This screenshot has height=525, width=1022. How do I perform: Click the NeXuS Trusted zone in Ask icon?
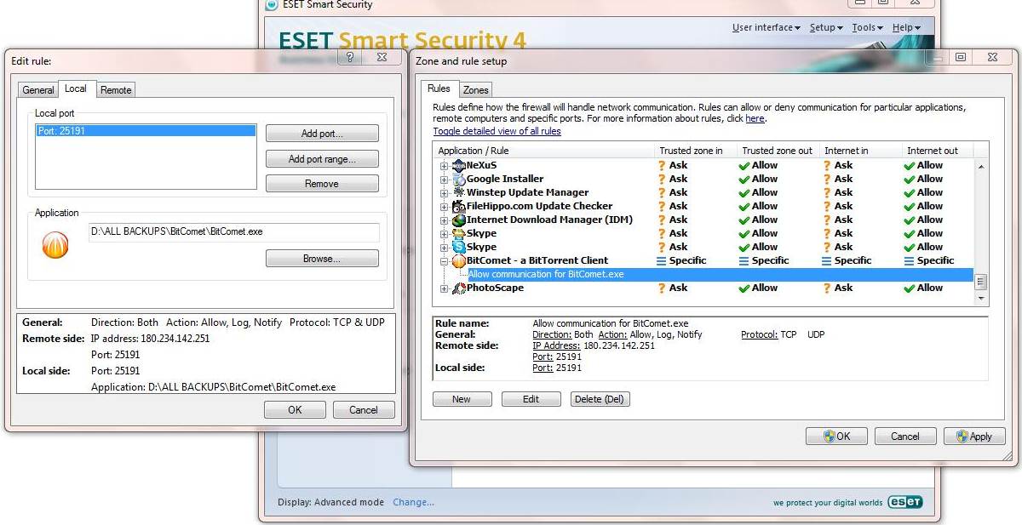662,165
